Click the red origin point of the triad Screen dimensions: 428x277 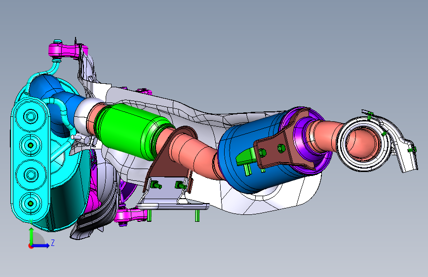[31, 246]
